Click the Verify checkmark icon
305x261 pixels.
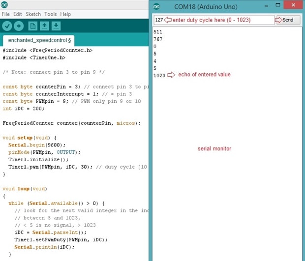(7, 26)
